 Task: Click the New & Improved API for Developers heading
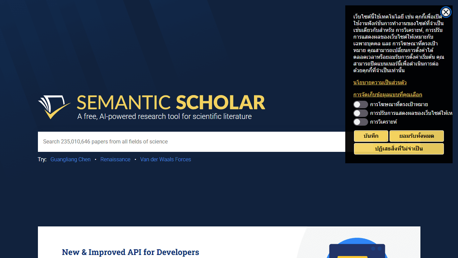tap(131, 252)
